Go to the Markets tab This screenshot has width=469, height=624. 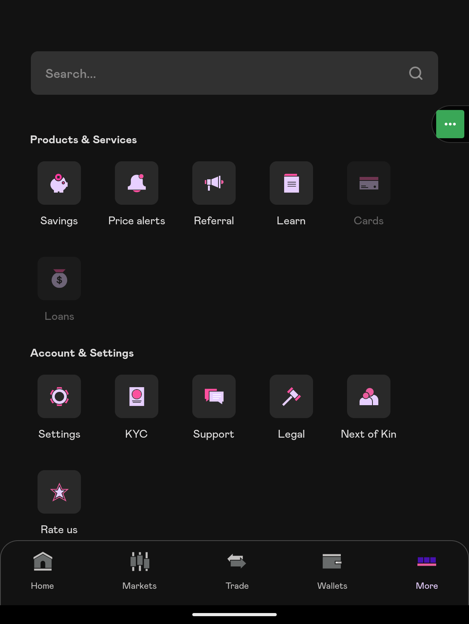pos(140,571)
